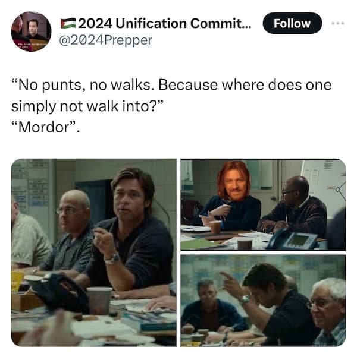Visit the @2024Prepper handle link
The height and width of the screenshot is (363, 357).
tap(106, 40)
